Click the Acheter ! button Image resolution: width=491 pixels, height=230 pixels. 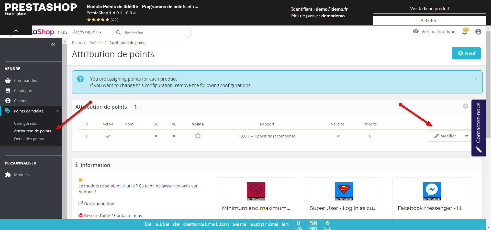(429, 21)
